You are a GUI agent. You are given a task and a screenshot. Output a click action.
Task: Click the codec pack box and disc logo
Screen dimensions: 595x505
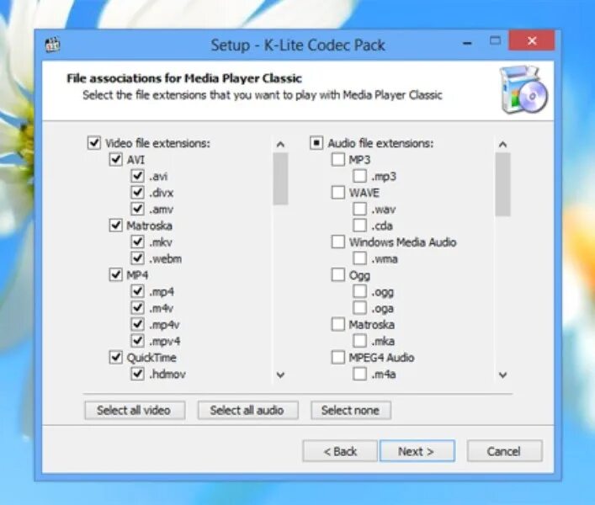pyautogui.click(x=523, y=90)
